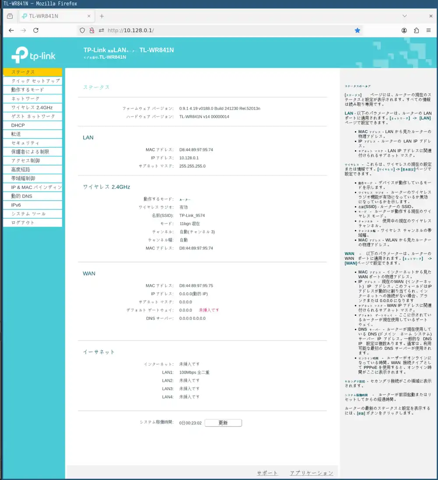Click the LAN heading in help panel
The width and height of the screenshot is (438, 480).
pos(349,113)
